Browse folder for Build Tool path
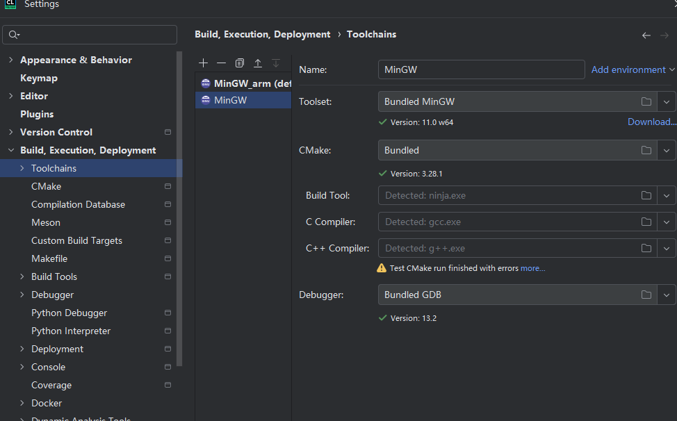Screen dimensions: 677x421 coord(646,195)
